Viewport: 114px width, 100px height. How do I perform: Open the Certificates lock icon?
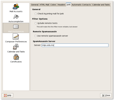point(16,57)
